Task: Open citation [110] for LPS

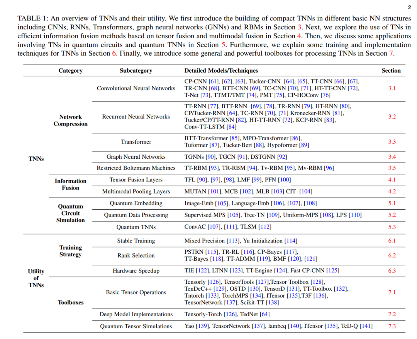Action: coord(355,215)
